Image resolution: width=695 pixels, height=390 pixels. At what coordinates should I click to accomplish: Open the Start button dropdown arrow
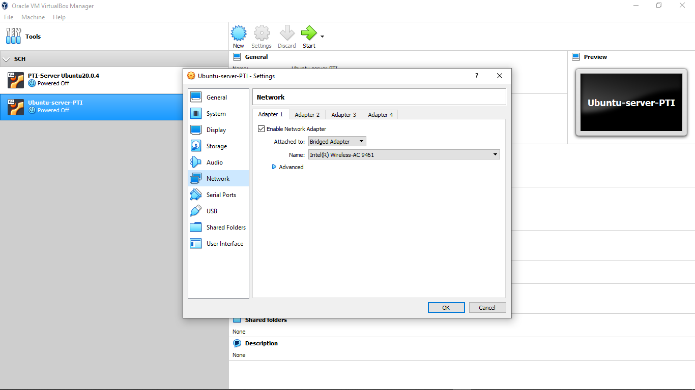pos(322,37)
